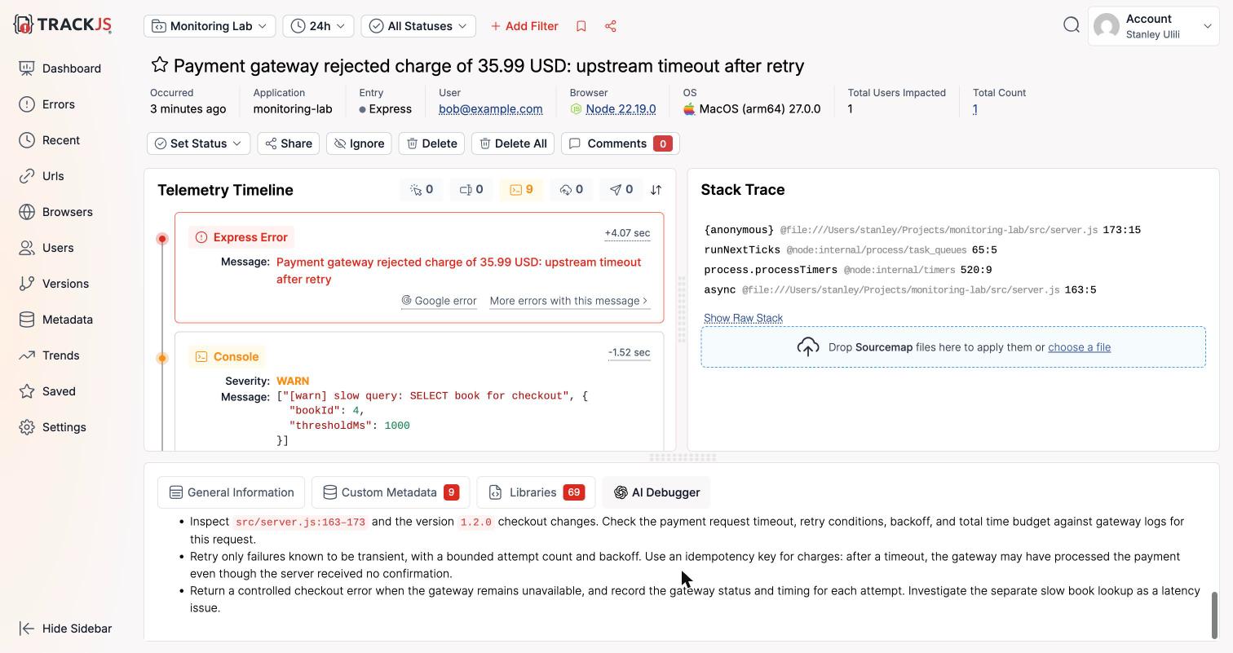Open Comments with 0 badge
This screenshot has width=1233, height=653.
[620, 143]
